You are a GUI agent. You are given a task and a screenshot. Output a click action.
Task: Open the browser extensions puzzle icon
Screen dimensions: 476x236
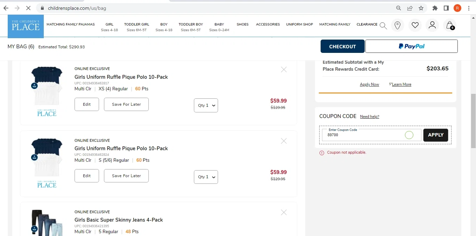click(x=435, y=8)
